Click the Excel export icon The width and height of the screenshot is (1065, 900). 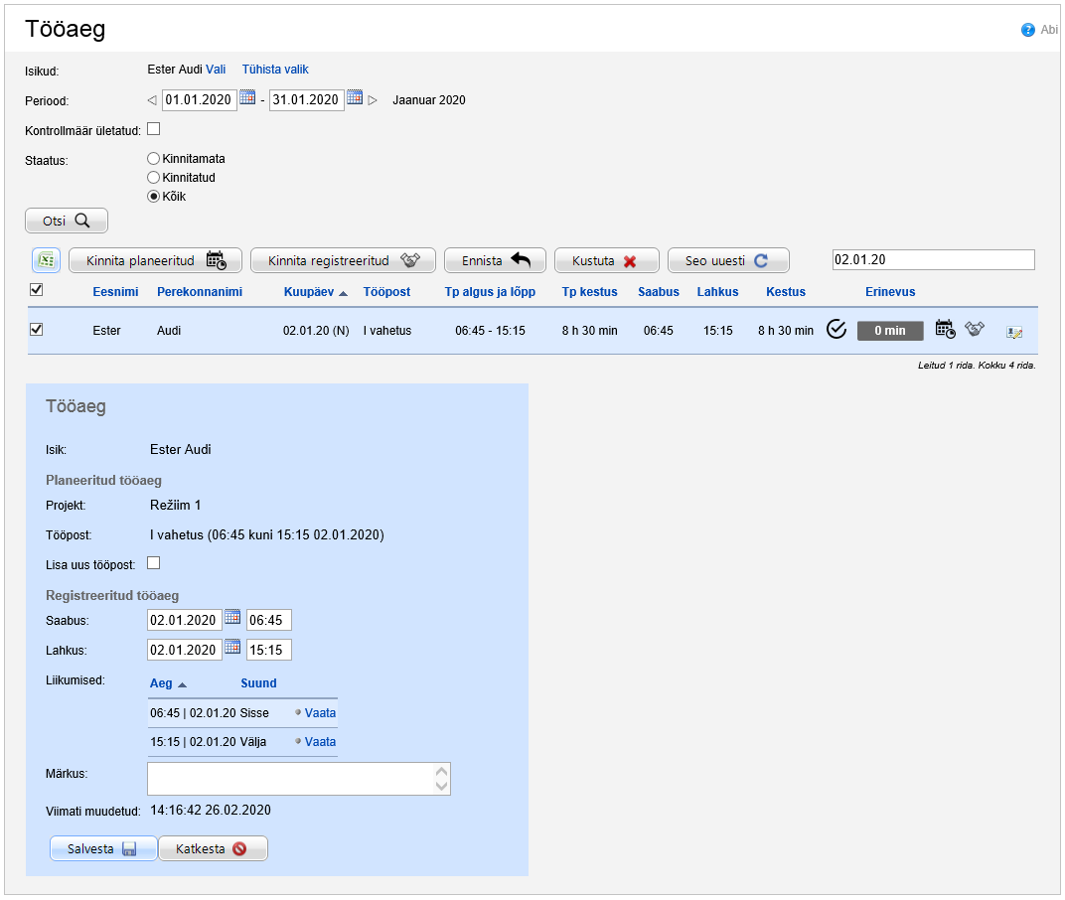(x=46, y=260)
